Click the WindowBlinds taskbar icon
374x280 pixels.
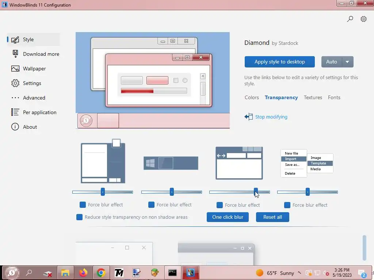[x=190, y=273]
